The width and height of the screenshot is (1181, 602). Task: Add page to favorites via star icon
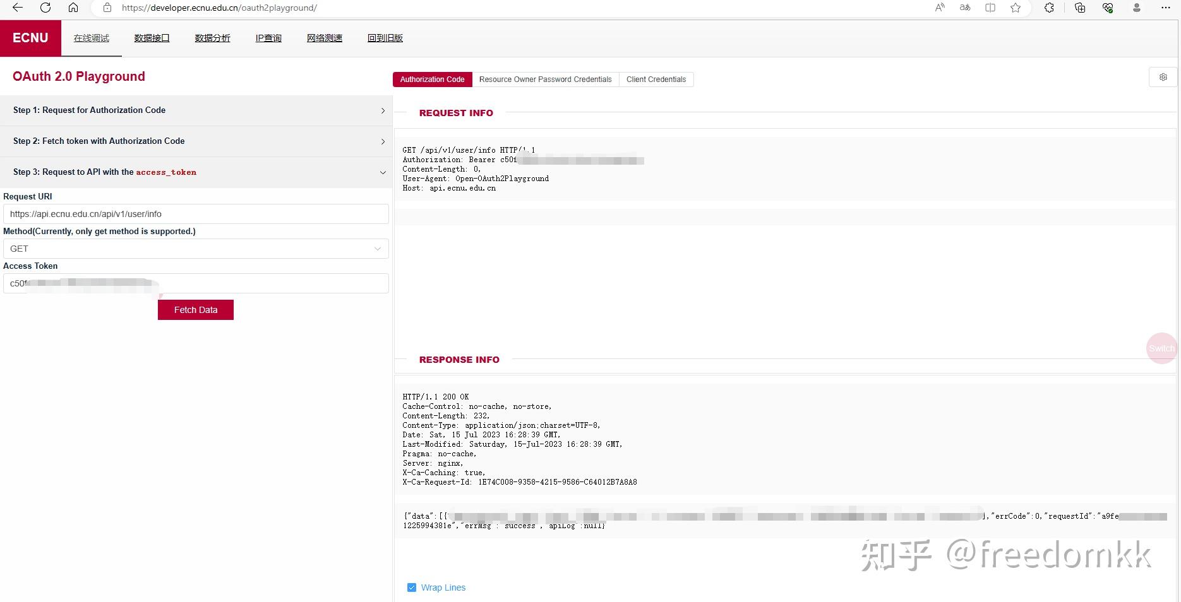click(x=1015, y=8)
